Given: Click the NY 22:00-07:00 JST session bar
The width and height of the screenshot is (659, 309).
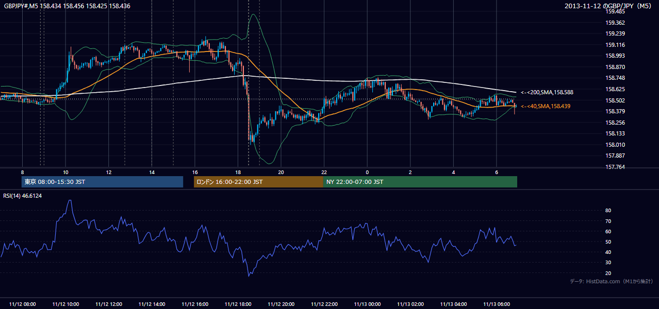Looking at the screenshot, I should click(x=420, y=182).
